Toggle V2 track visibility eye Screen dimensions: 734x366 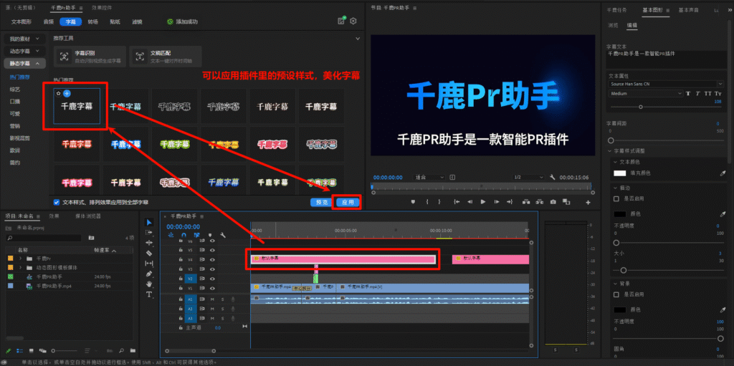212,279
